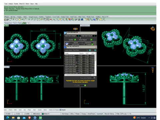This screenshot has width=160, height=120.
Task: Open the Help menu
Action: pos(36,4)
